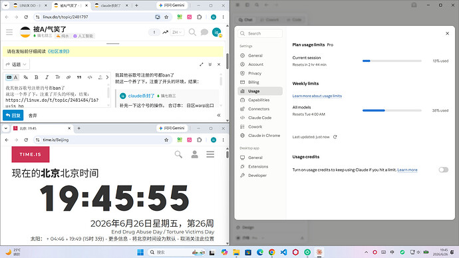Viewport: 459px width, 258px height.
Task: Open the time.is account icon
Action: 194,154
